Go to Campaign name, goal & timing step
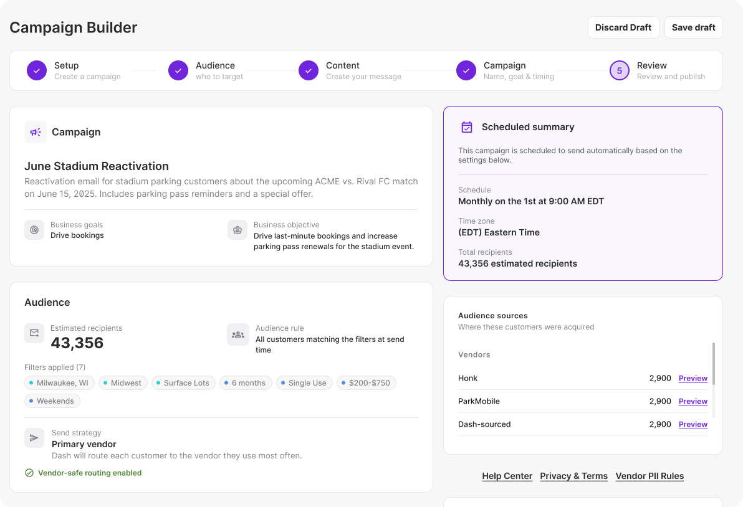Viewport: 743px width, 507px height. point(519,70)
